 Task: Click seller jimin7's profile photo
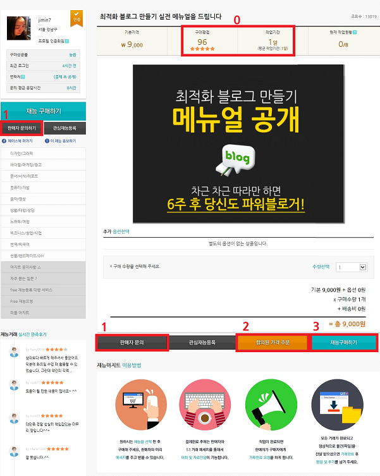click(19, 28)
